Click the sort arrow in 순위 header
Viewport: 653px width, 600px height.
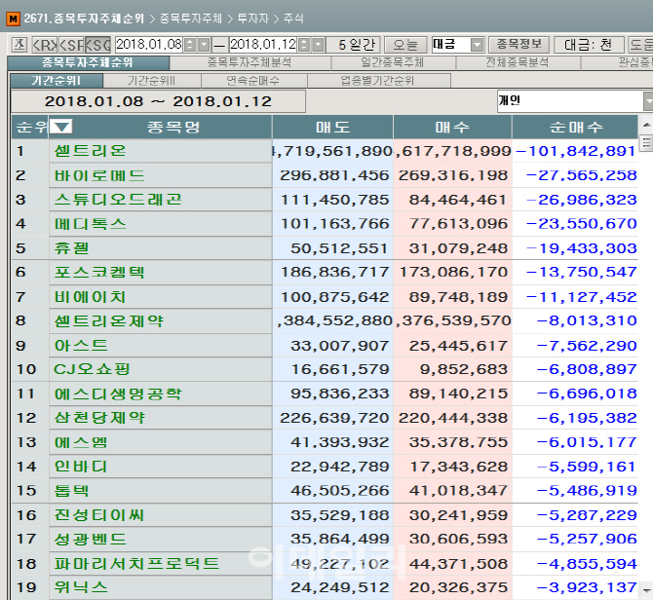61,127
